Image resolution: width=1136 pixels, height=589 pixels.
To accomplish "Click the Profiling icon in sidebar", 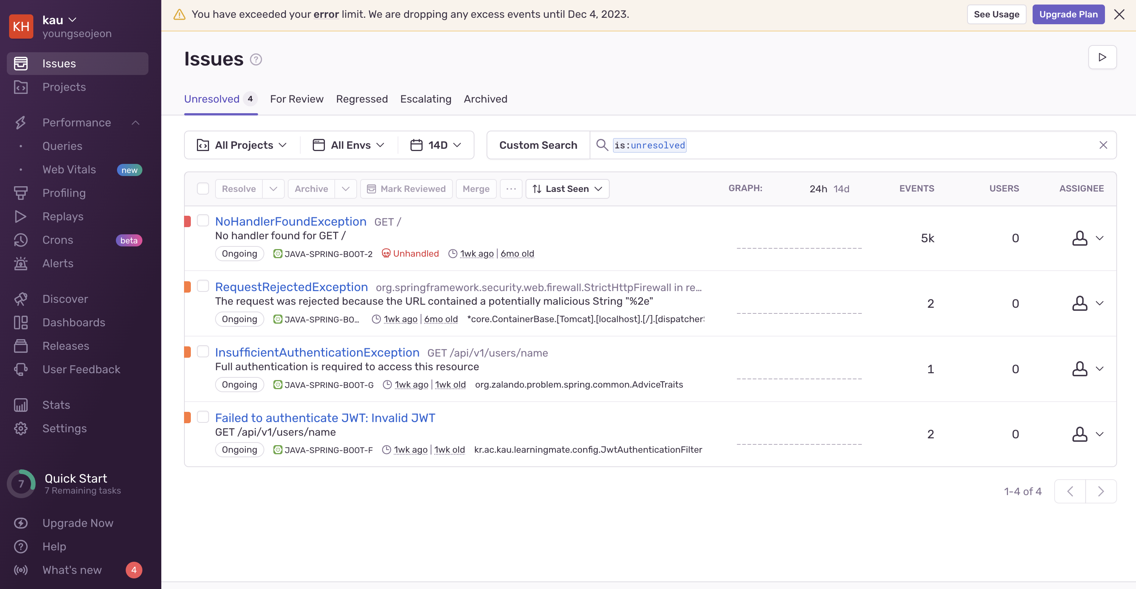I will point(21,193).
